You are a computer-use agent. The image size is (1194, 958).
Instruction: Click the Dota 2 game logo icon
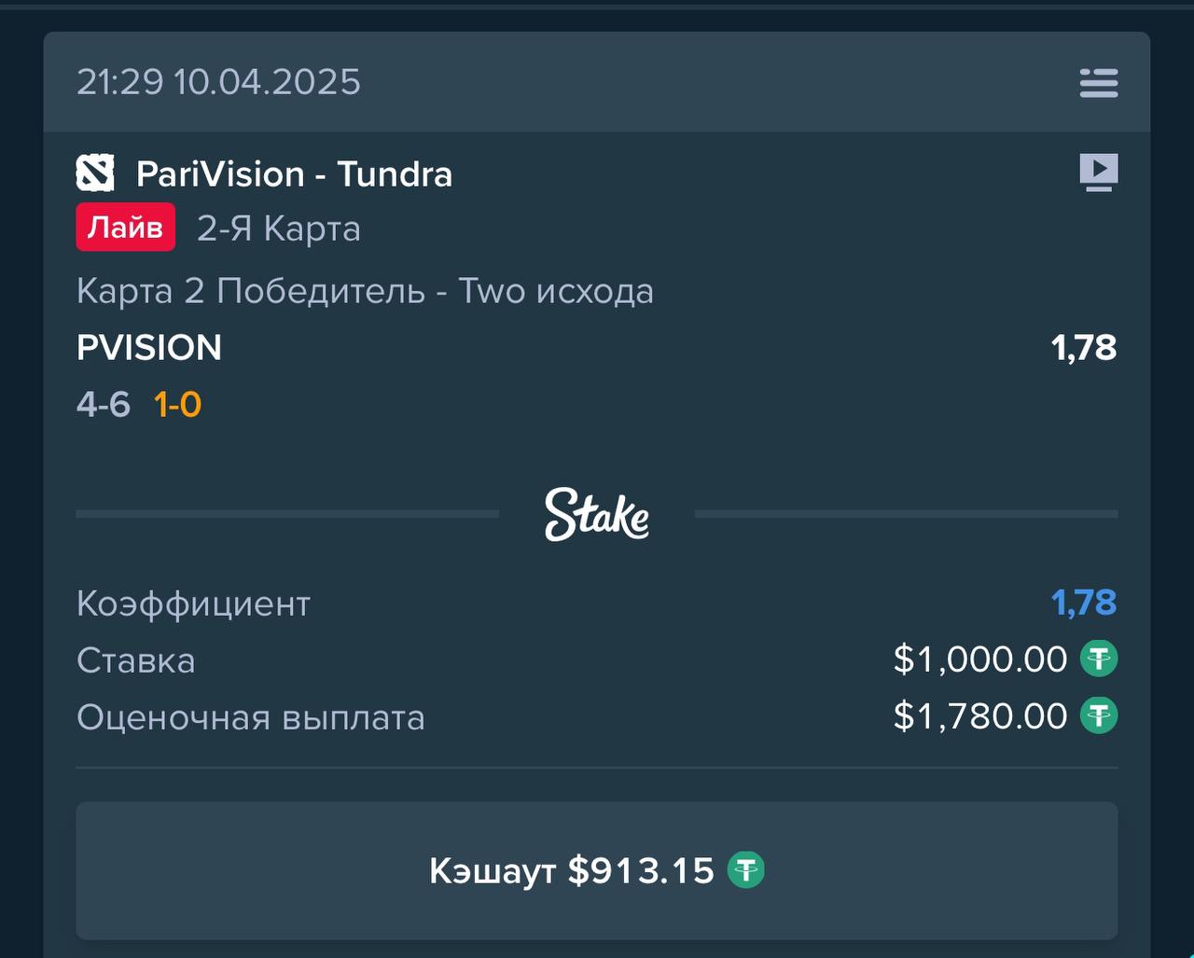point(95,174)
